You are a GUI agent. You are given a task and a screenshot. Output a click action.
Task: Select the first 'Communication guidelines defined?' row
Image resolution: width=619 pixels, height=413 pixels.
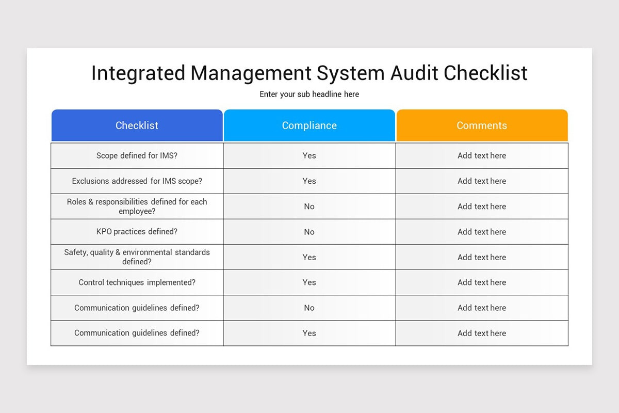tap(137, 308)
